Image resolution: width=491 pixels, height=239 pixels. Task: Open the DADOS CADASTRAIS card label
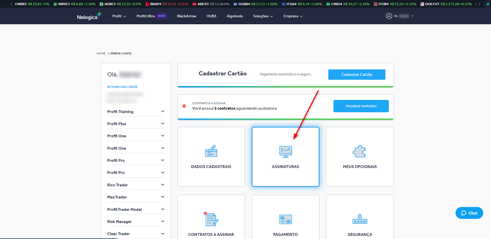[211, 167]
